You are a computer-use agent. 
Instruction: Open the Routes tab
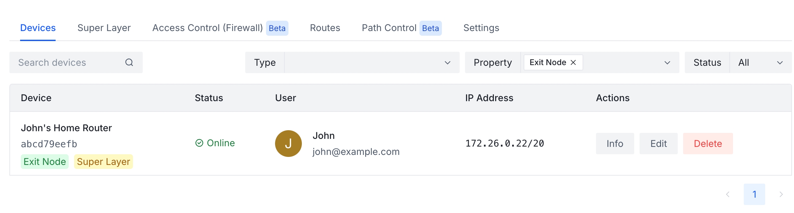click(325, 28)
